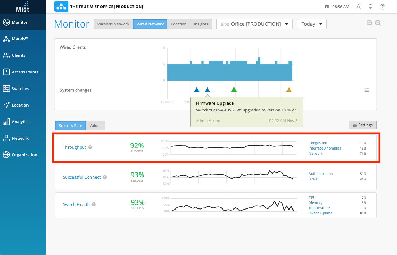Click the green system change triangle marker
This screenshot has height=255, width=397.
(x=234, y=90)
